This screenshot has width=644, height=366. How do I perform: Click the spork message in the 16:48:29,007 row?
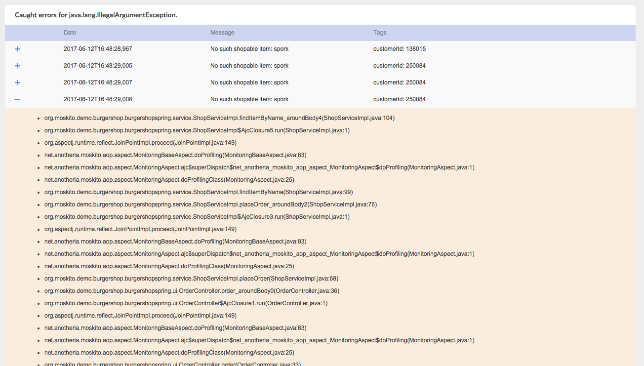[x=249, y=82]
